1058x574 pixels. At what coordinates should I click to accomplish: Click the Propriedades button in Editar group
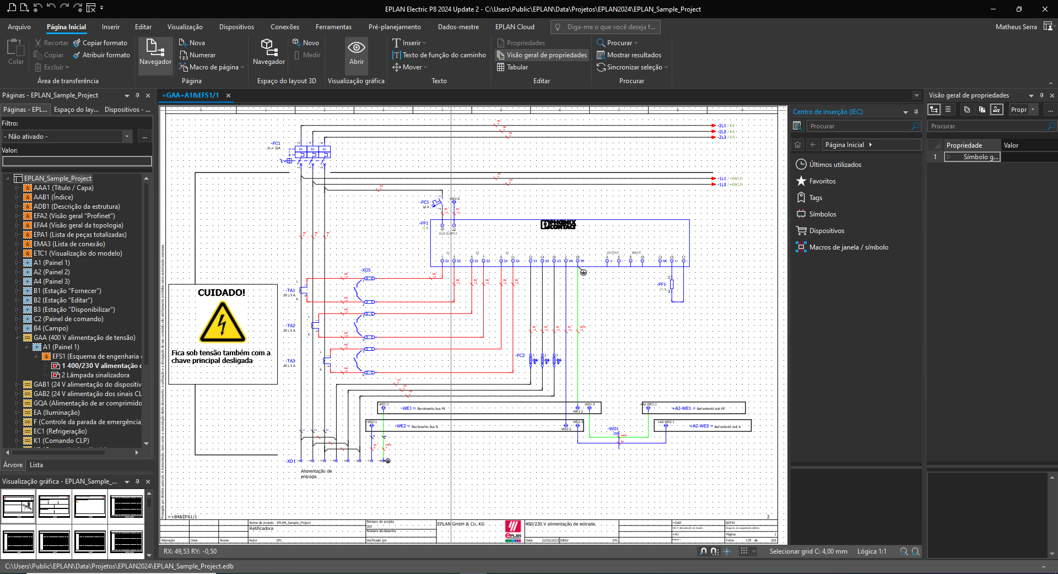coord(521,42)
